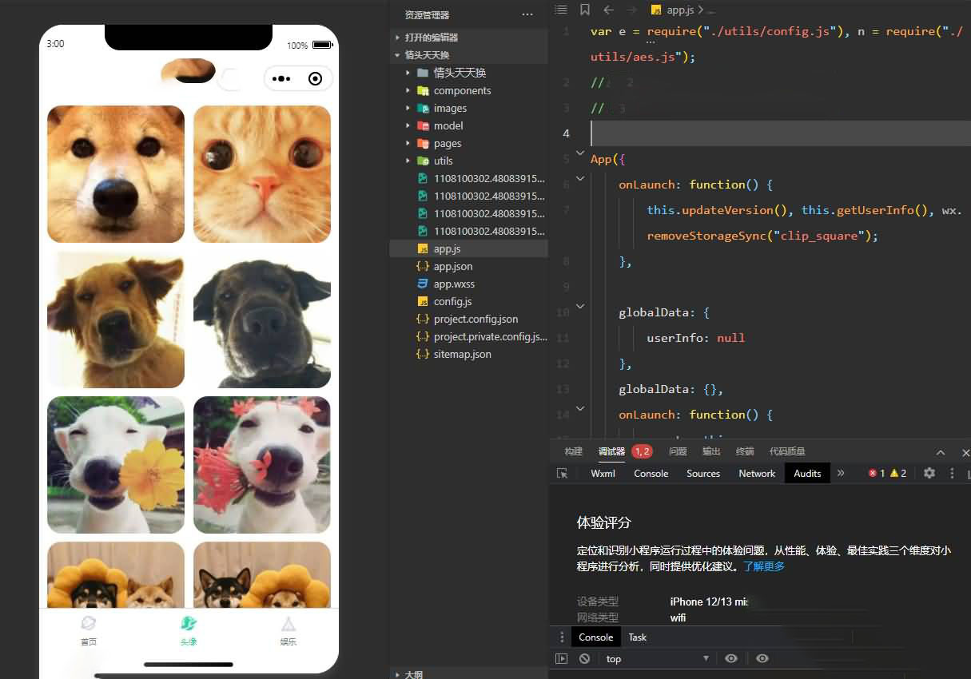Click the 了解更多 link
971x679 pixels.
pyautogui.click(x=763, y=566)
